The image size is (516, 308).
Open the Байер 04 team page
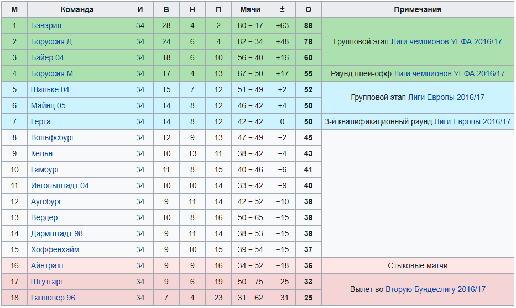[x=48, y=57]
